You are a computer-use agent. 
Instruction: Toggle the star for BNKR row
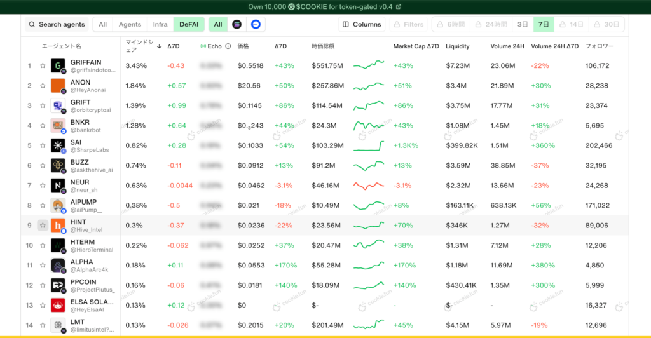43,125
